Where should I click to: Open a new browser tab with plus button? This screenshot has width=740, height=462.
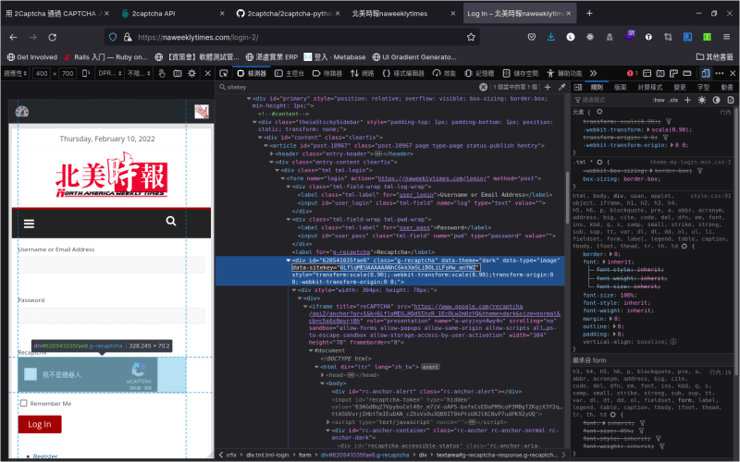pos(589,13)
